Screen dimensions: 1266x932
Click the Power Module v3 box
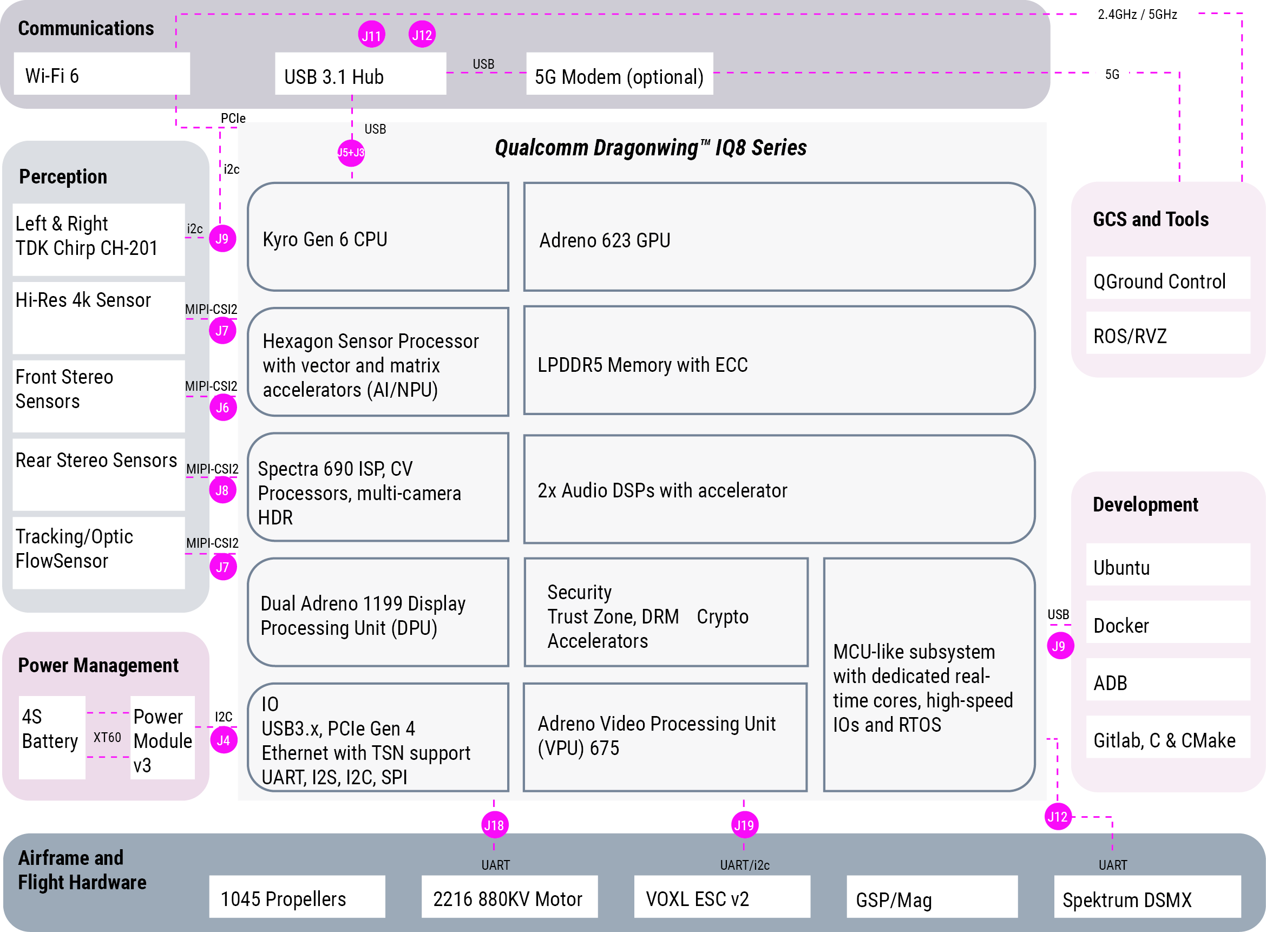162,738
